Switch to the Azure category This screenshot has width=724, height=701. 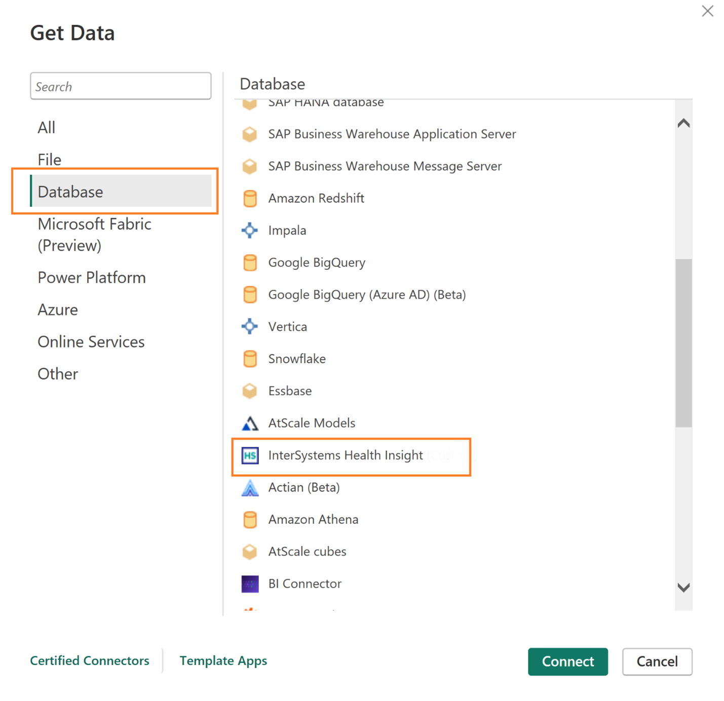tap(58, 309)
